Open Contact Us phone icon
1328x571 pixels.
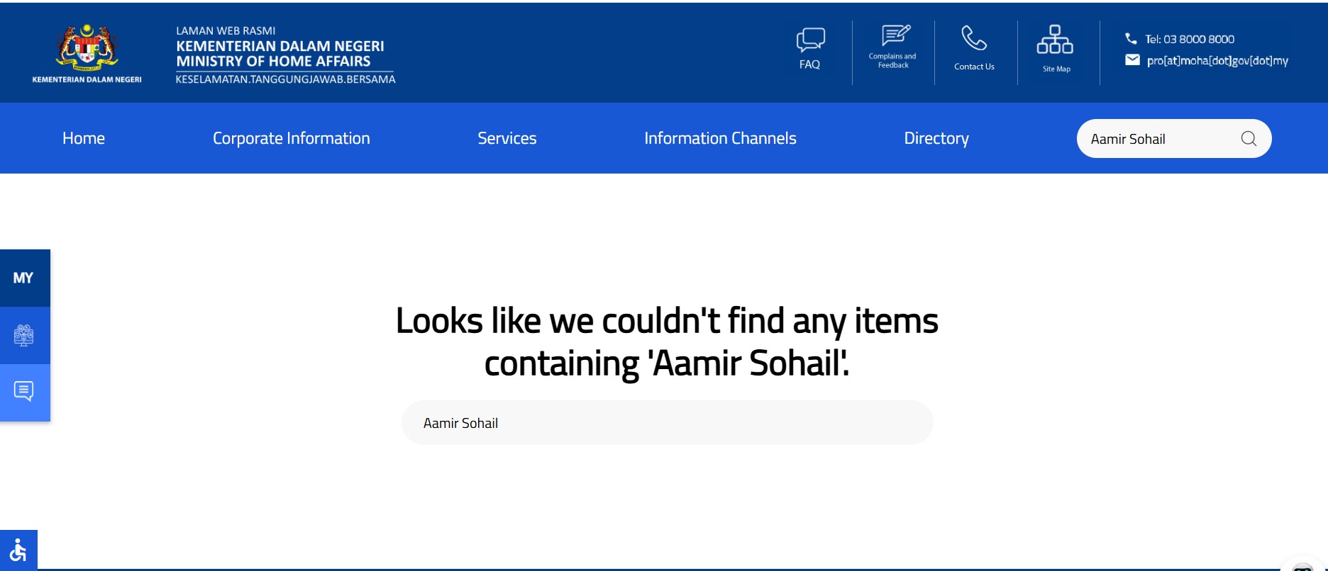pos(973,38)
